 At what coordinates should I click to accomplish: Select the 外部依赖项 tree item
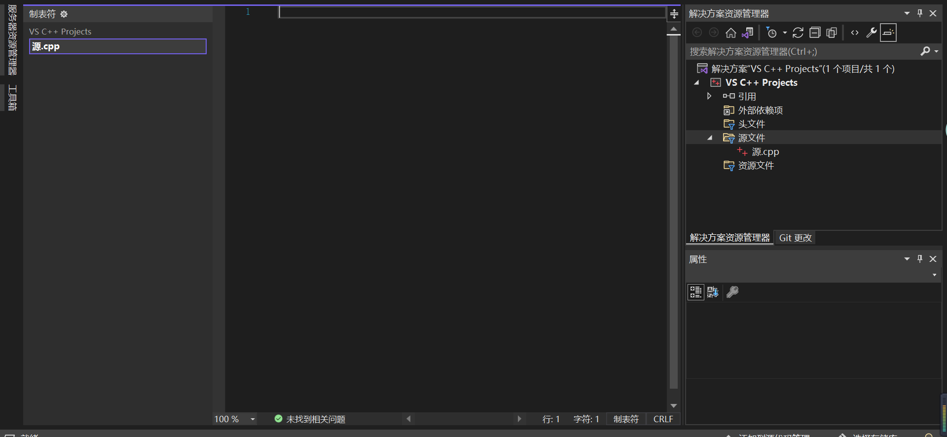point(760,110)
